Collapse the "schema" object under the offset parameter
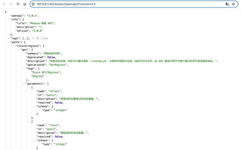 tap(34, 106)
